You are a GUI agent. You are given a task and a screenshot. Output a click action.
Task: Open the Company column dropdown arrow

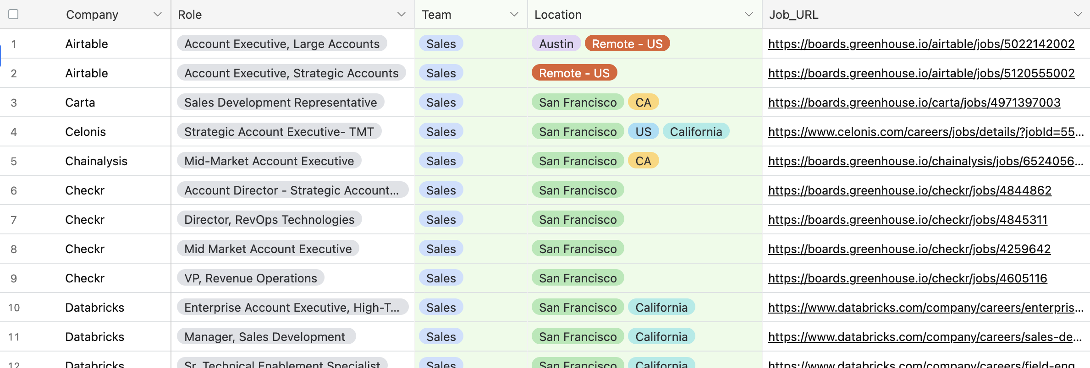click(158, 14)
